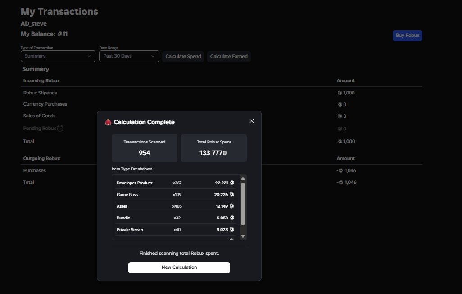Click the Calculate Earned button
462x294 pixels.
pyautogui.click(x=229, y=56)
